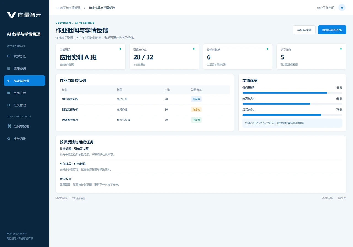Click the 已关联课程资源 subtext
353x247 pixels.
point(289,65)
